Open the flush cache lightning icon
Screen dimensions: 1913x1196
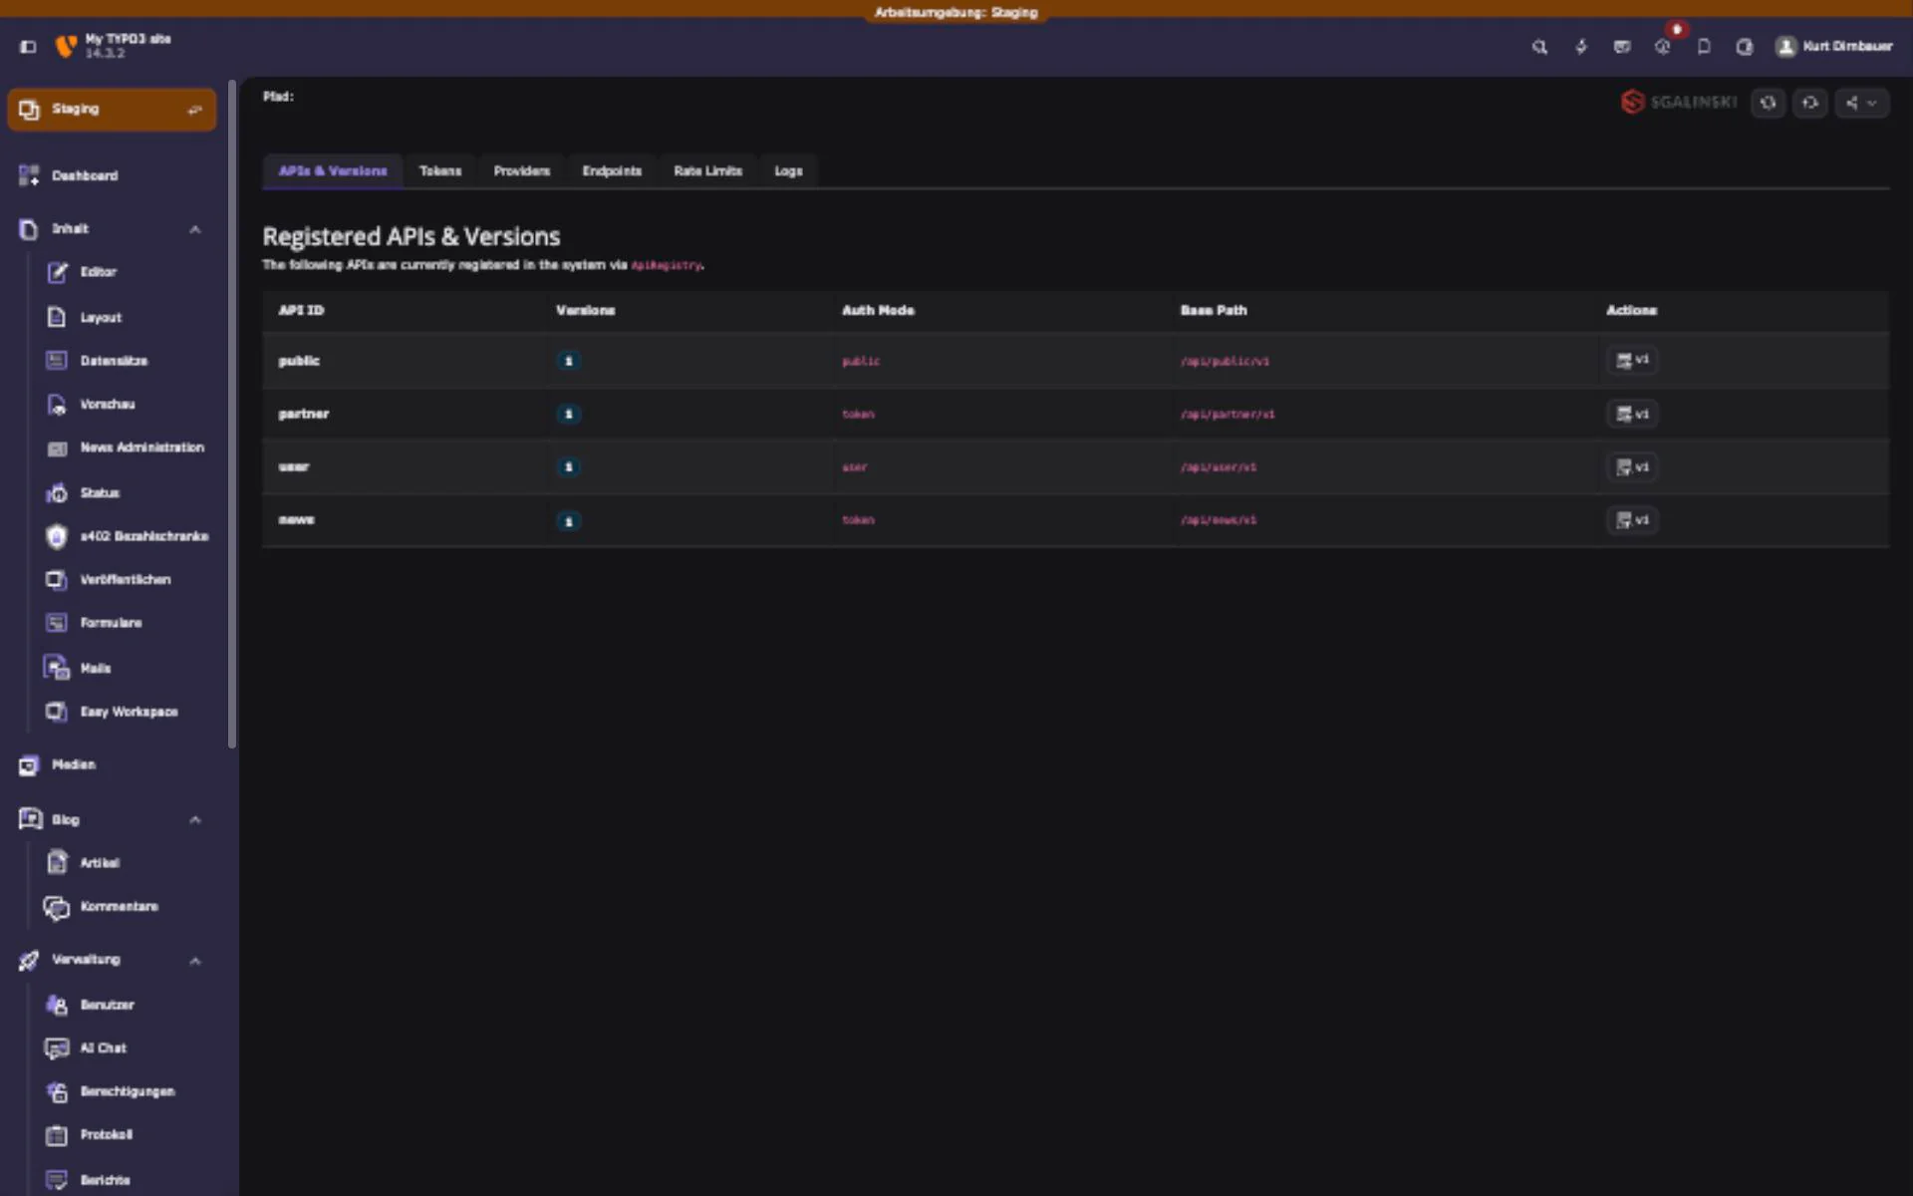pyautogui.click(x=1581, y=47)
